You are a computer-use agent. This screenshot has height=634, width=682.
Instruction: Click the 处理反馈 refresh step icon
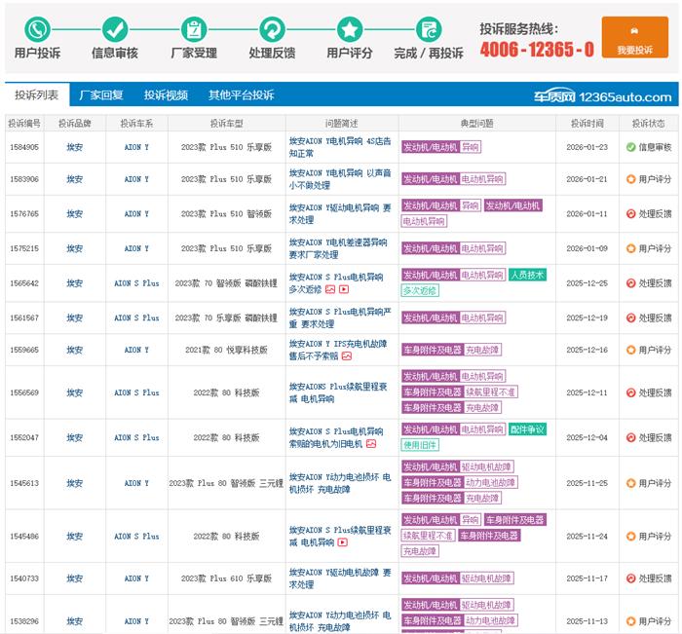[272, 29]
